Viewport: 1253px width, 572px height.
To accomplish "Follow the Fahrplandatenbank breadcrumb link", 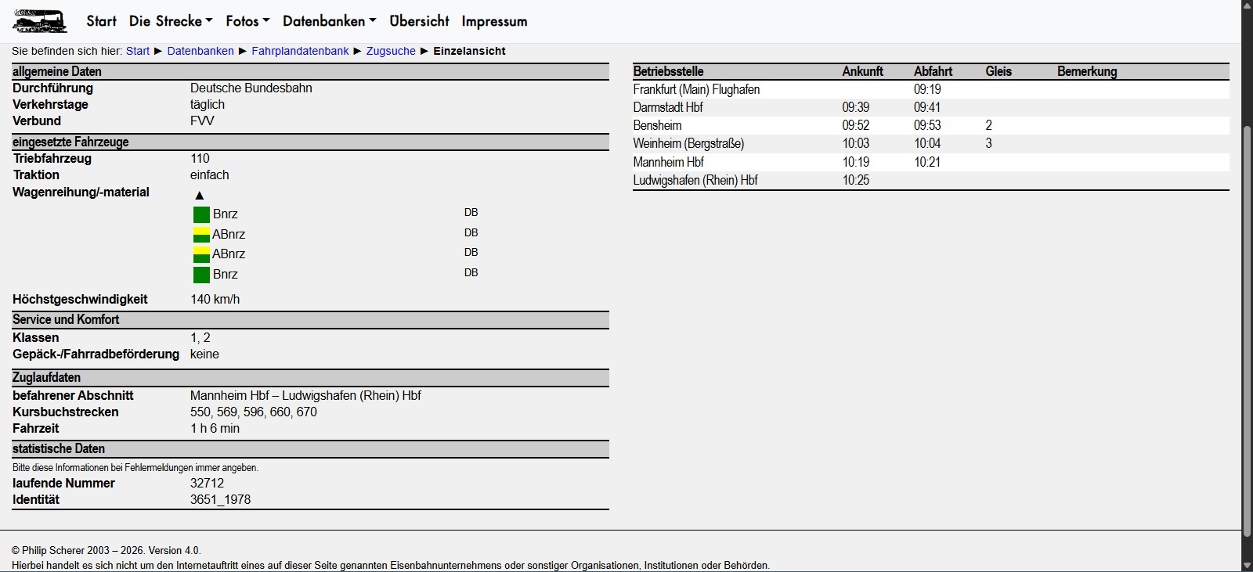I will tap(300, 51).
